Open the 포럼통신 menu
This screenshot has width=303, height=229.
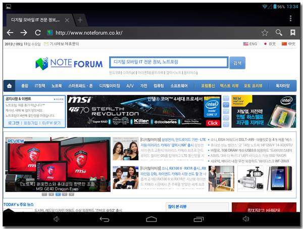pos(208,85)
